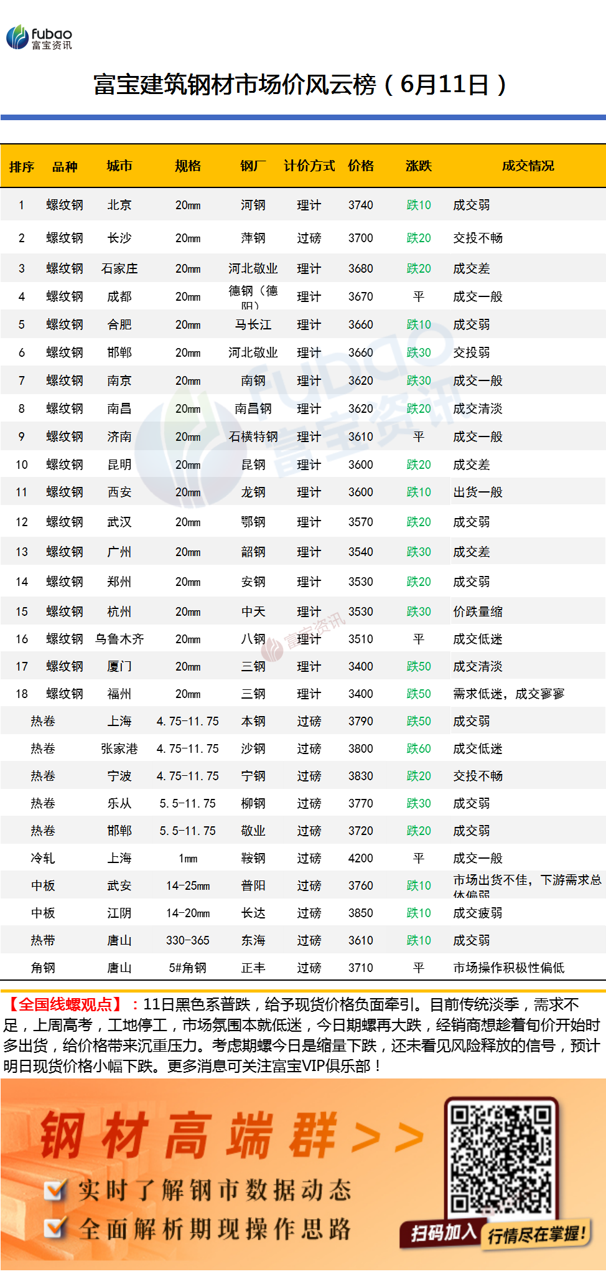
Task: Select the 规格 column header
Action: click(x=188, y=166)
